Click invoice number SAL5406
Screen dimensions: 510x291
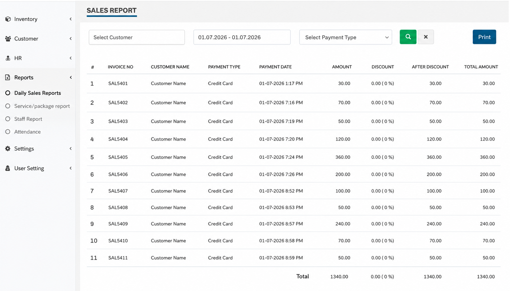click(118, 174)
